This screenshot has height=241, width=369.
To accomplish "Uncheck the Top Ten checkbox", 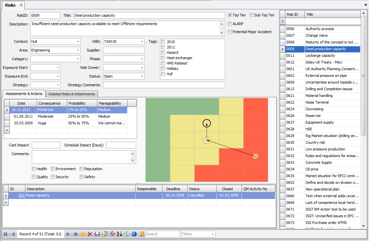I will coord(230,15).
